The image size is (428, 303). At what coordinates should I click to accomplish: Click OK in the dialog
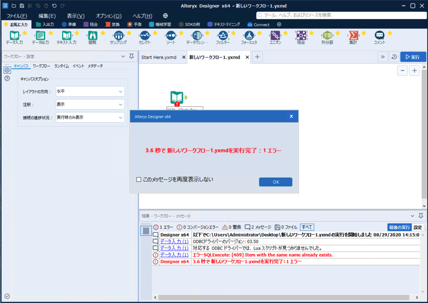276,182
